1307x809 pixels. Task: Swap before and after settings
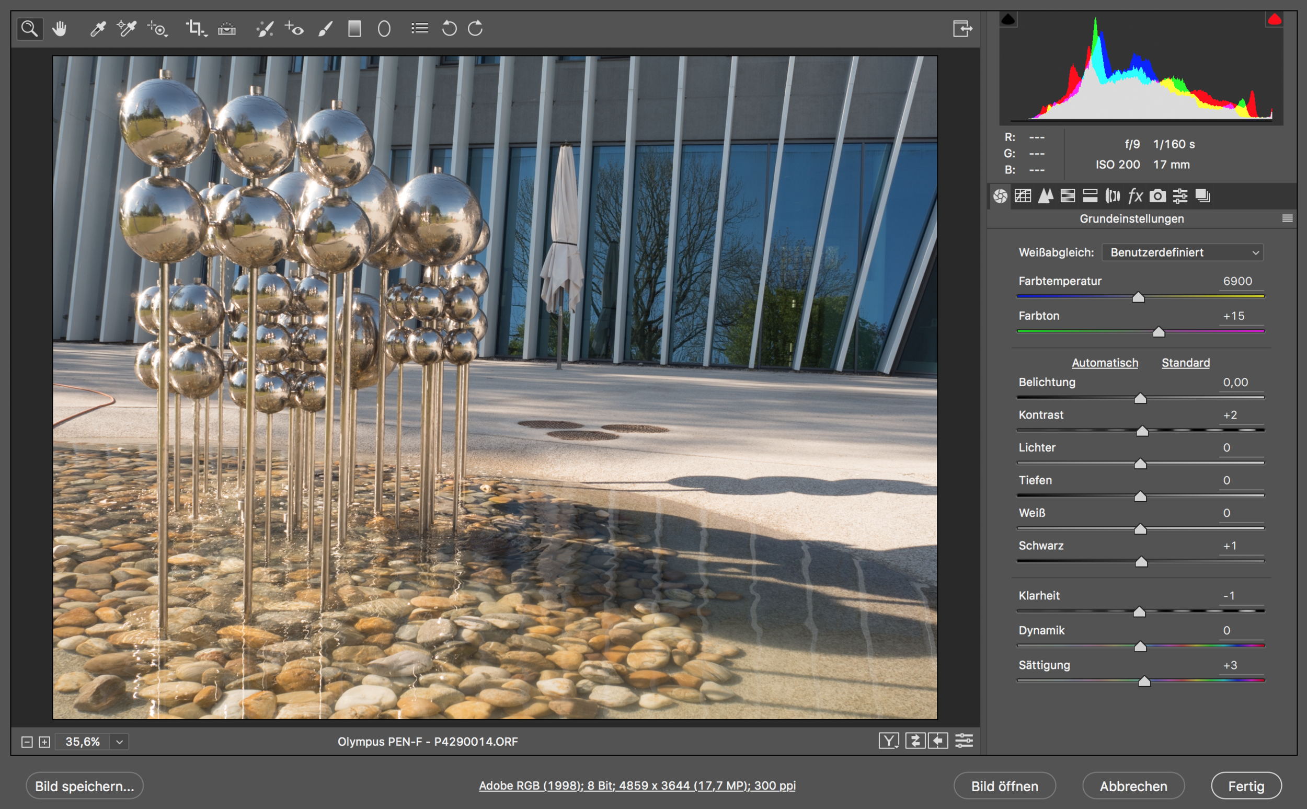(x=915, y=741)
